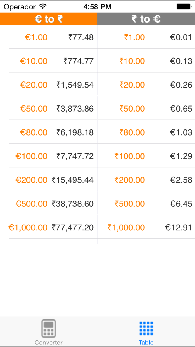
Task: Select the €80.00 to ₹6,198.18 row
Action: (x=49, y=132)
